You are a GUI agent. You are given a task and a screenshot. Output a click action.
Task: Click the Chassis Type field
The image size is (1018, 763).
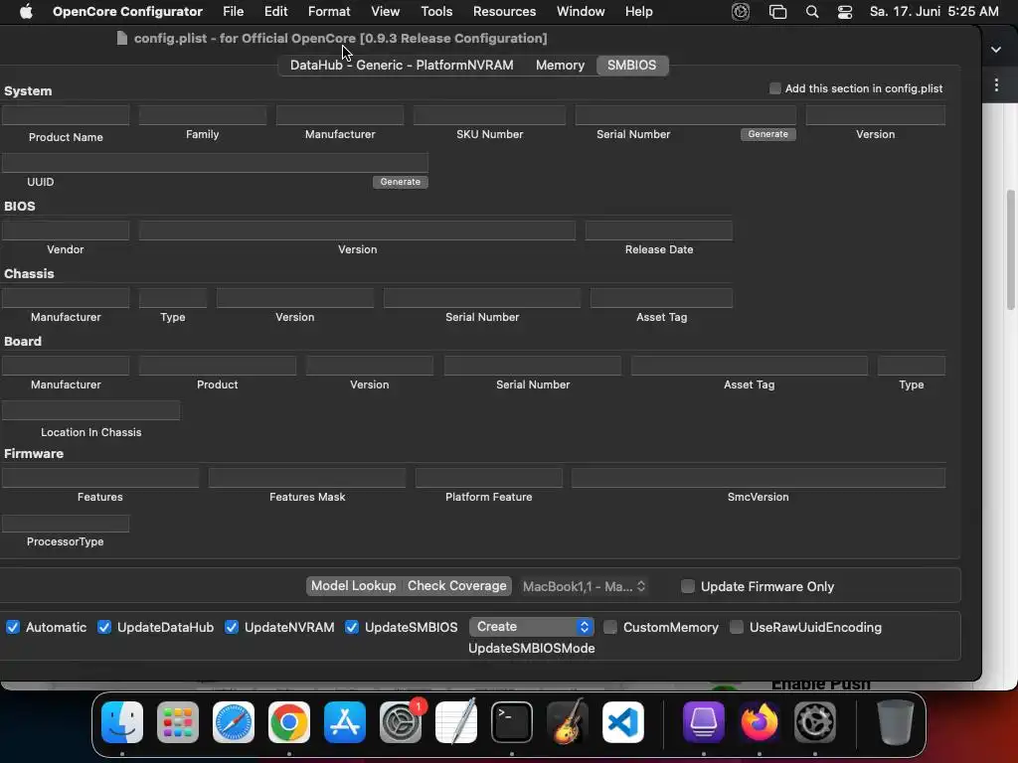(173, 298)
